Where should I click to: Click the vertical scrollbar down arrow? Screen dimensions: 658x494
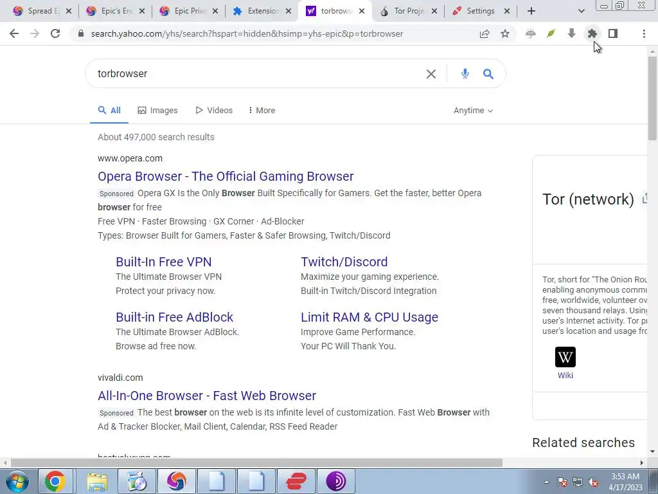[x=652, y=452]
